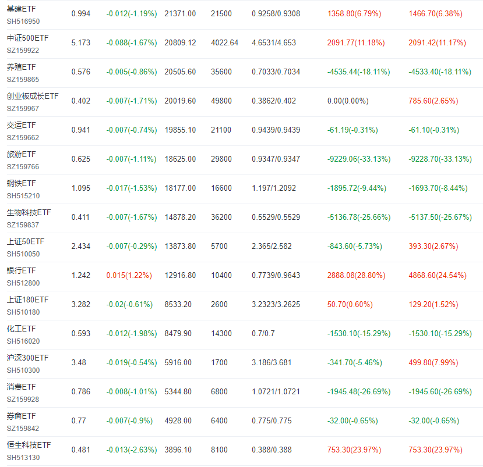Click the SH512800 stock code
This screenshot has width=483, height=467.
tap(23, 283)
